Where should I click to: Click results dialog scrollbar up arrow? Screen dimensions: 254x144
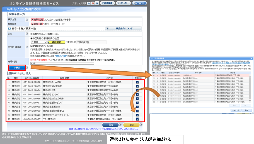tap(250, 76)
